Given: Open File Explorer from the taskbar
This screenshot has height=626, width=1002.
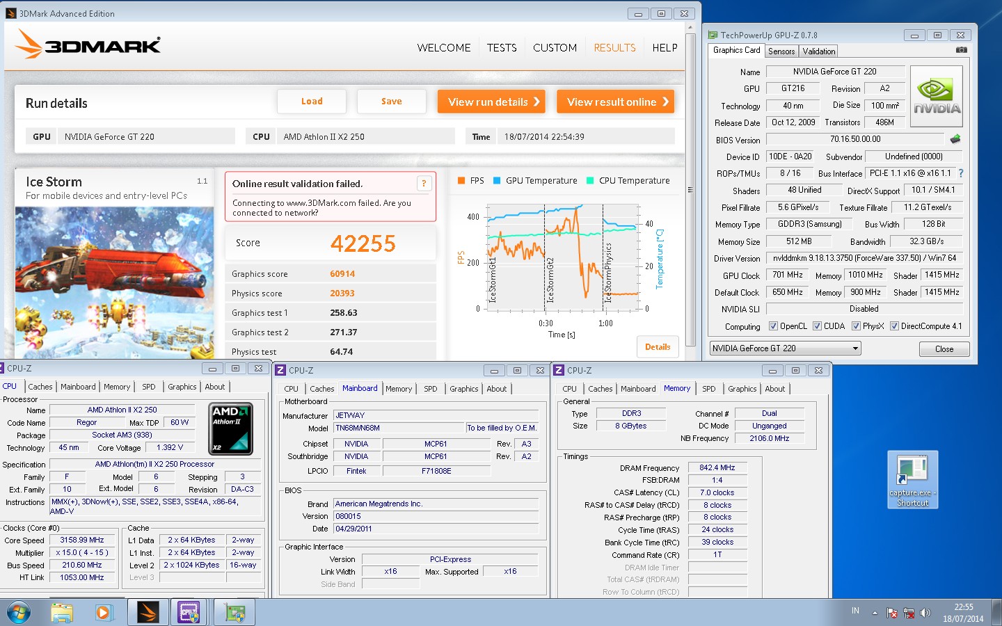Looking at the screenshot, I should tap(61, 613).
